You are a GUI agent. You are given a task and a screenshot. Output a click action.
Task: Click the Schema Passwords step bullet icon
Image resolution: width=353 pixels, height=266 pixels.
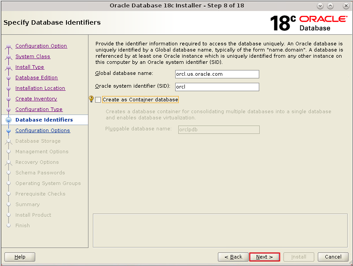pyautogui.click(x=9, y=173)
